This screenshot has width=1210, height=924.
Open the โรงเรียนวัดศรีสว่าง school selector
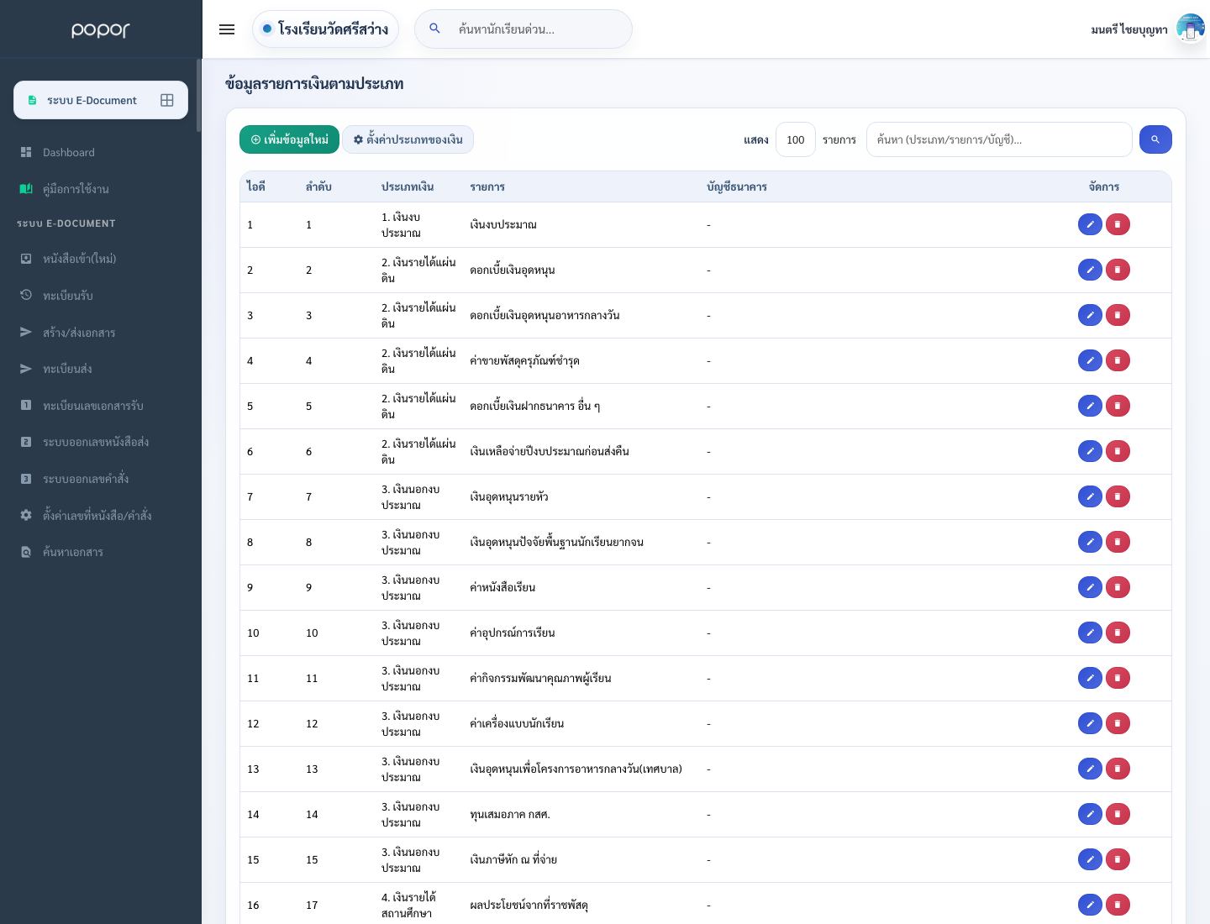[x=325, y=29]
